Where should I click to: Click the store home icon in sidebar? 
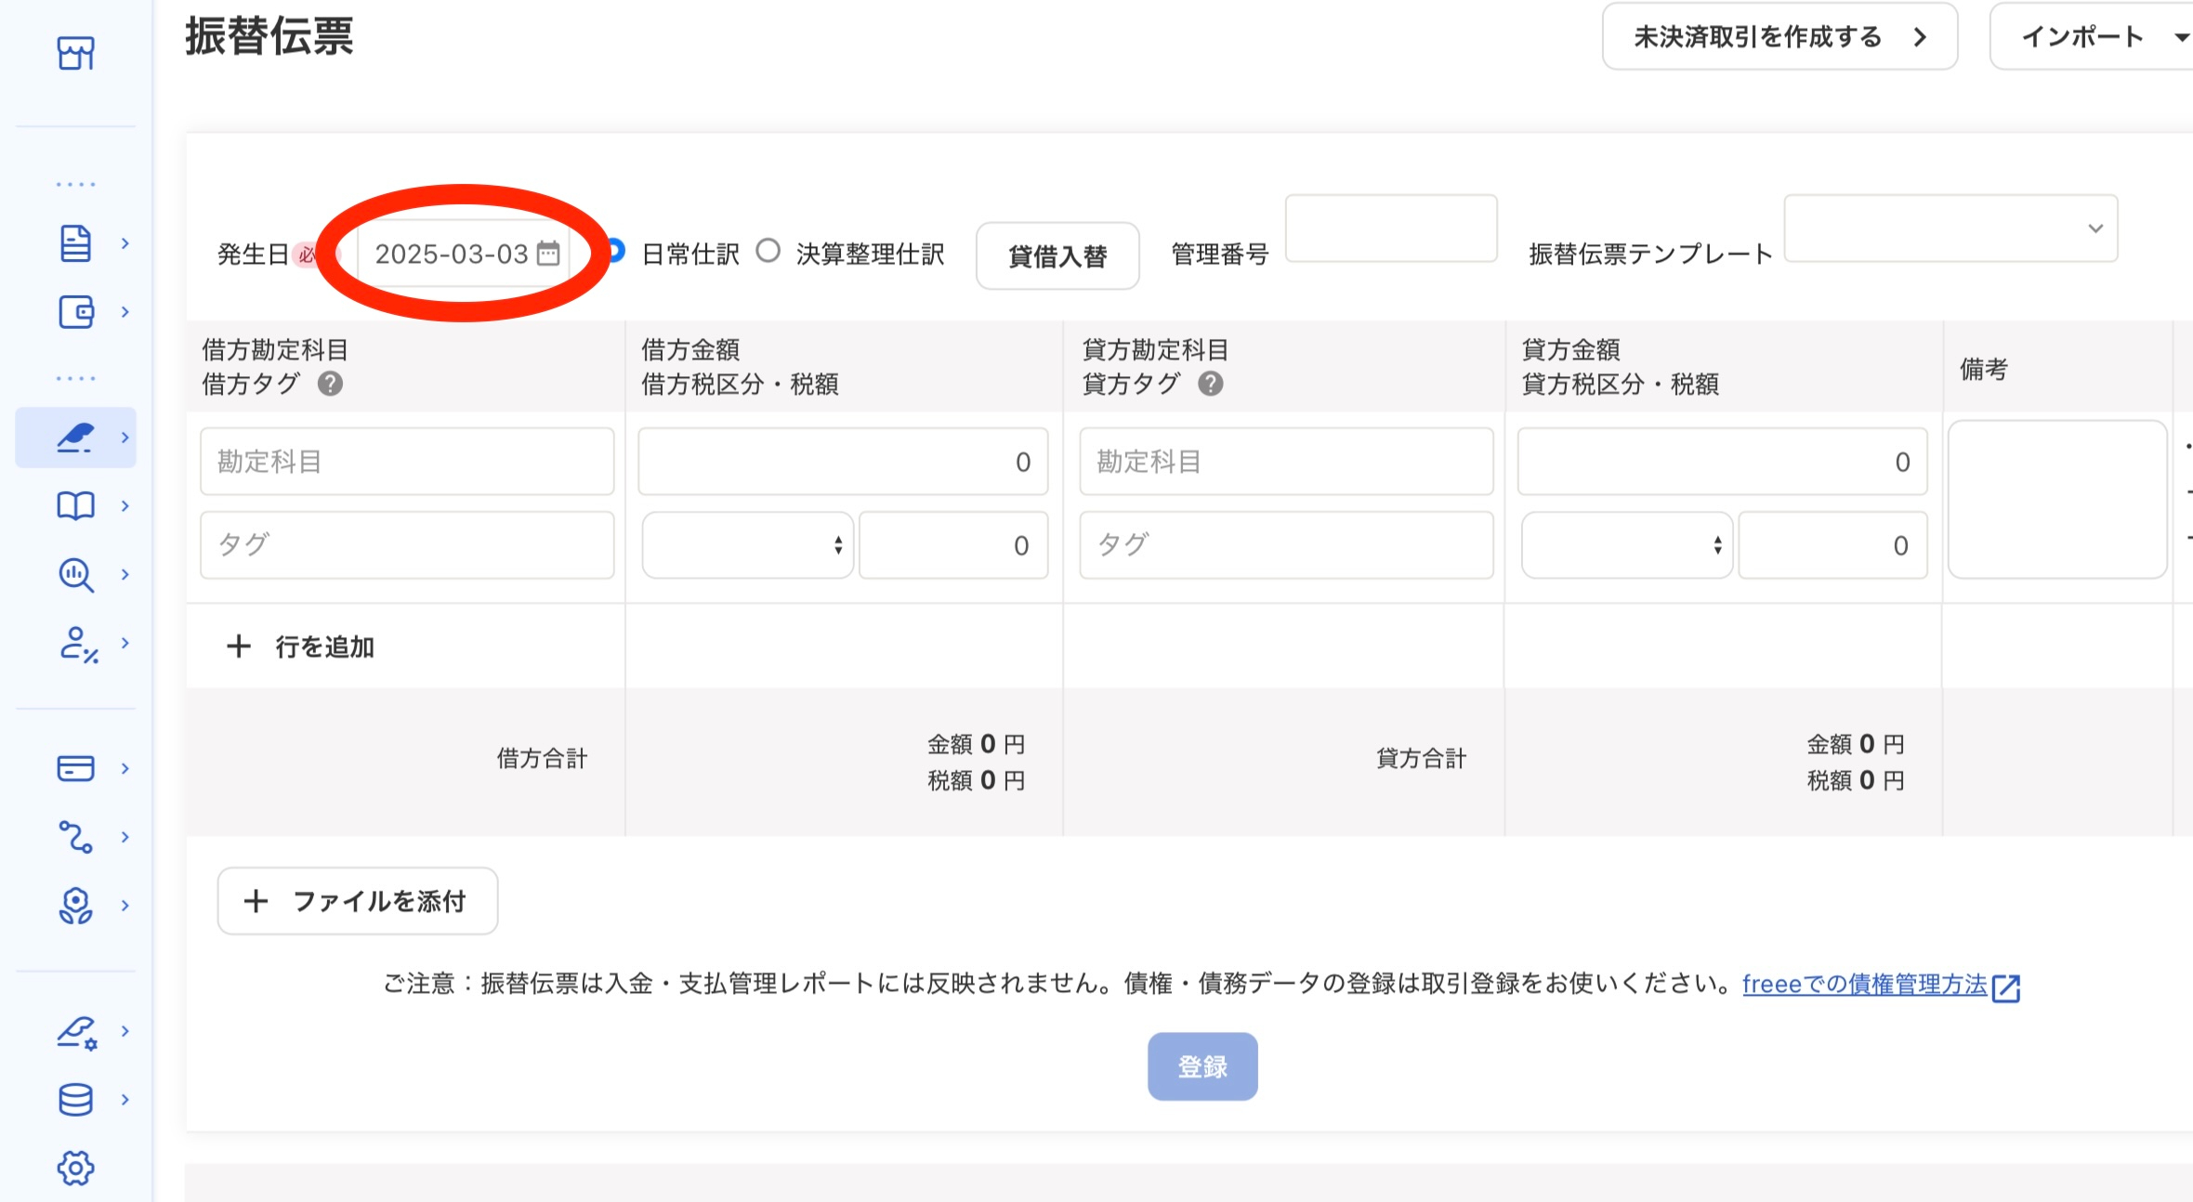point(75,53)
